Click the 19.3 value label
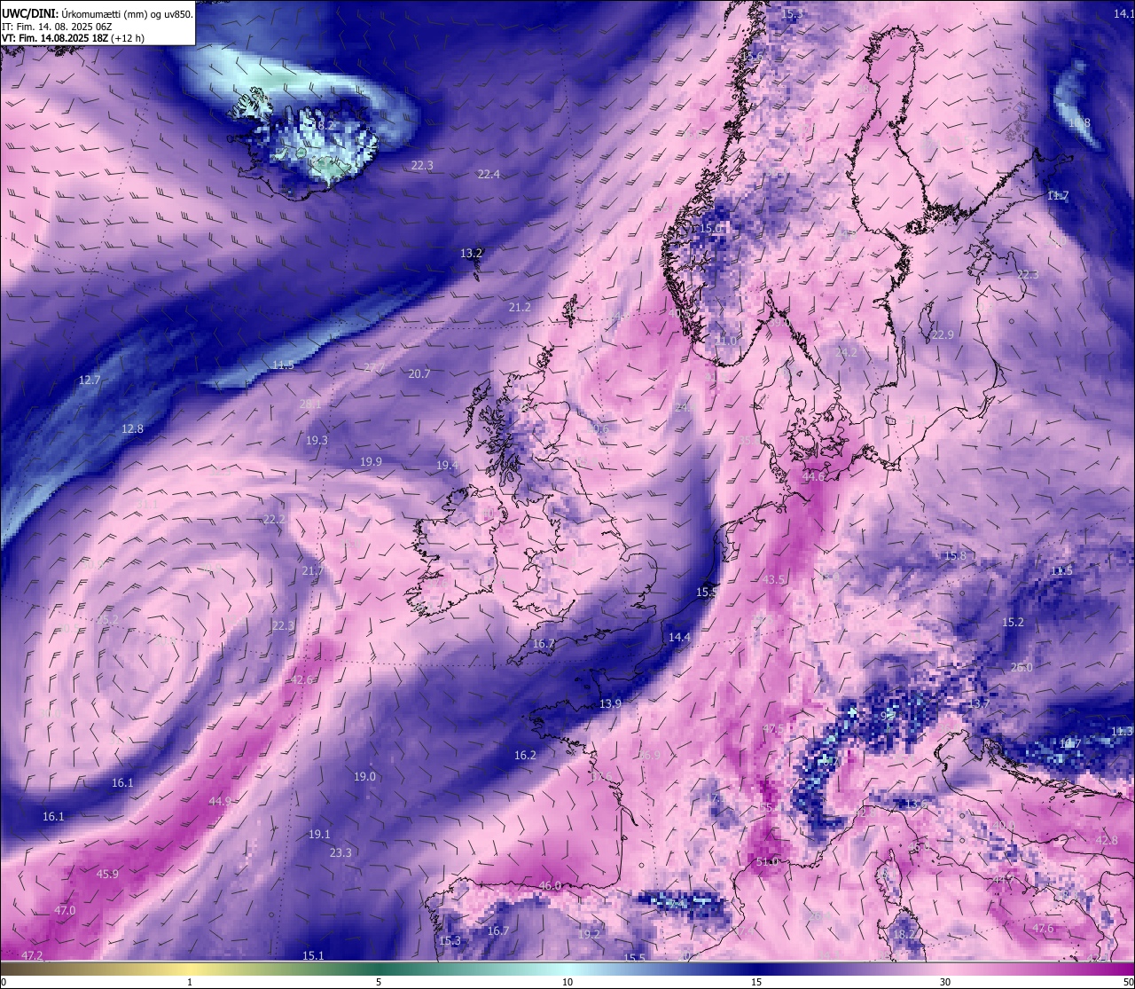 [x=317, y=440]
